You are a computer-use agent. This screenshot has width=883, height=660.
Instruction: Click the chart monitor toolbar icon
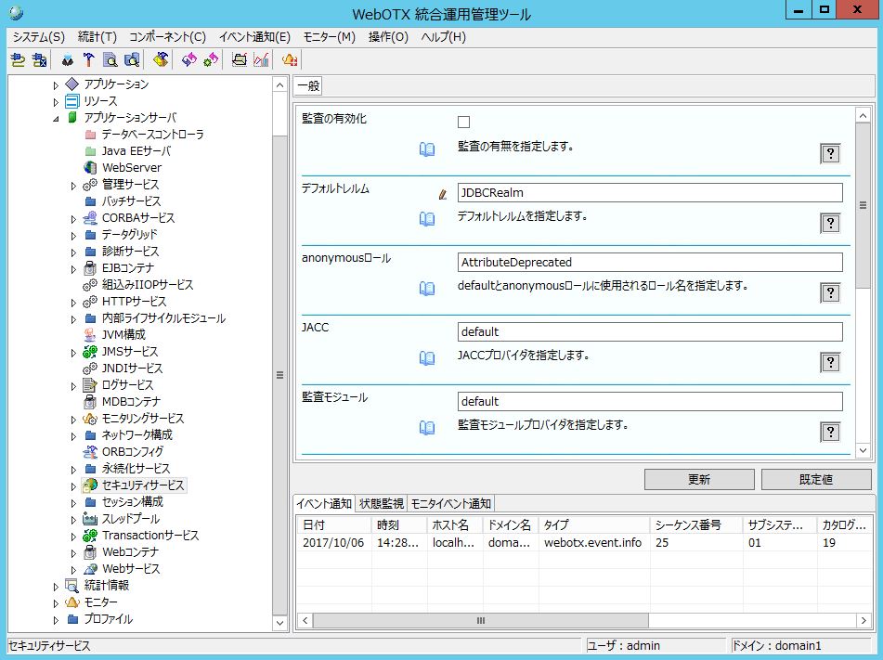pos(261,60)
